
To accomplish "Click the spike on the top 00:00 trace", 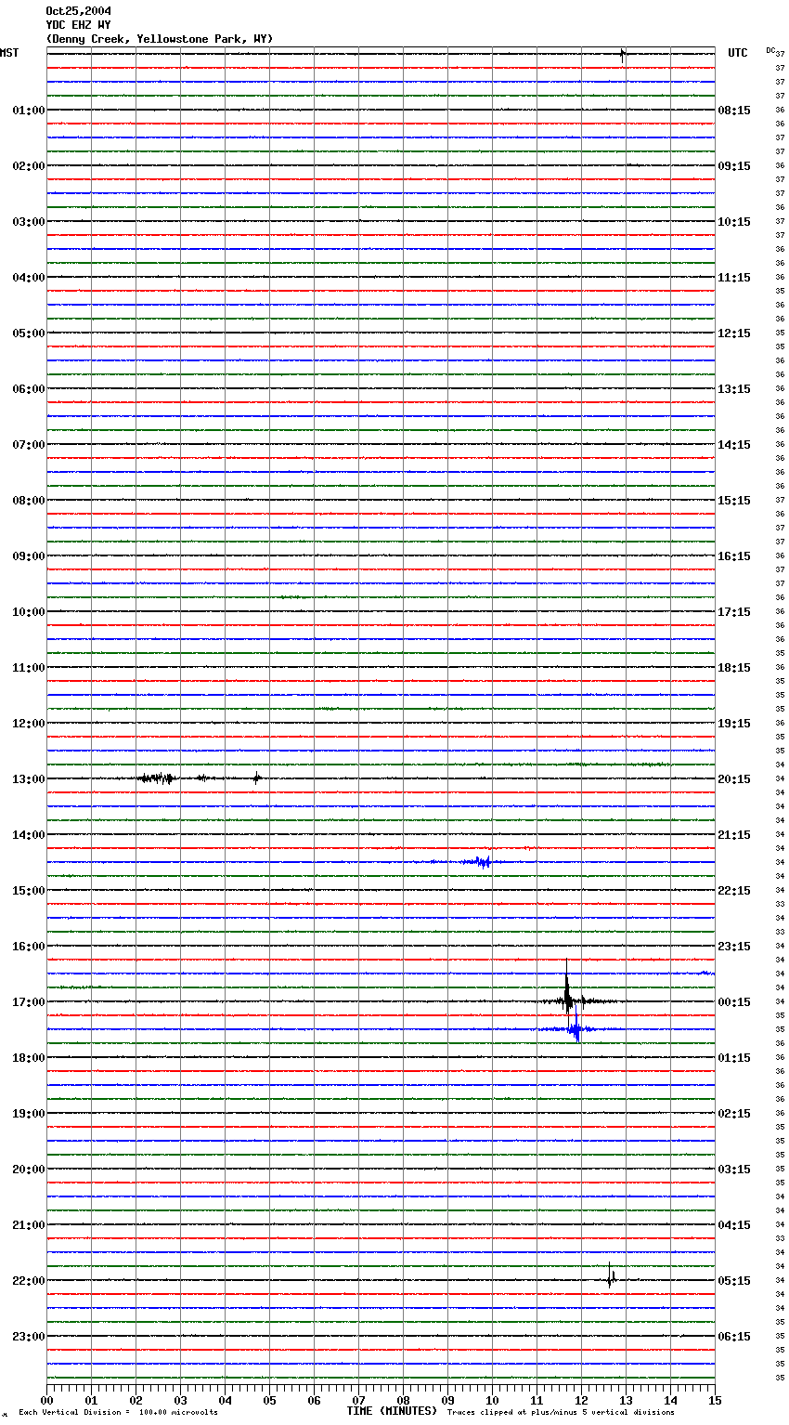I will pos(622,54).
